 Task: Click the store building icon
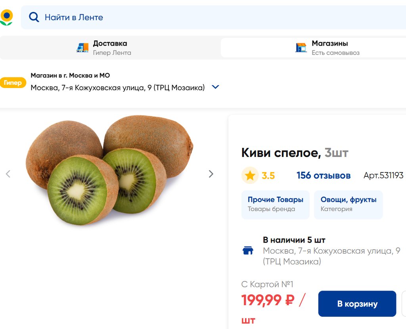[301, 48]
